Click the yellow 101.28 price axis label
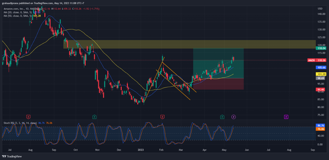Image resolution: width=329 pixels, height=160 pixels. pyautogui.click(x=321, y=74)
